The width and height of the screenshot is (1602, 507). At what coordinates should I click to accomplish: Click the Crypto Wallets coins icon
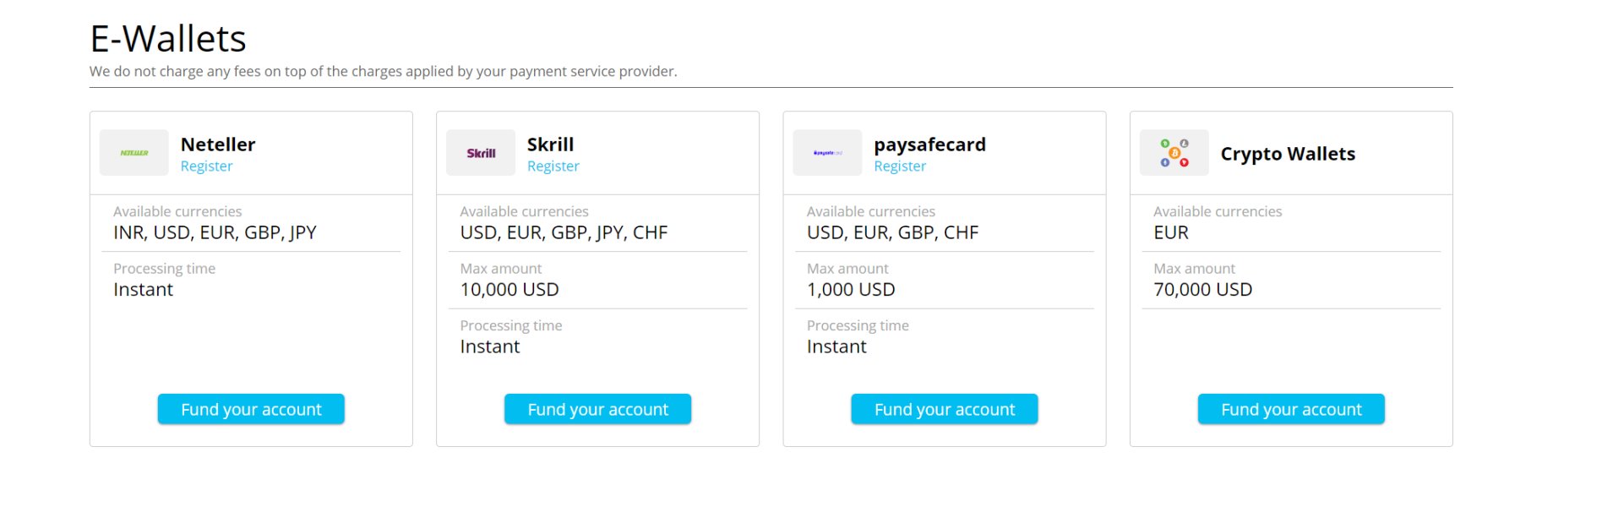pos(1174,153)
